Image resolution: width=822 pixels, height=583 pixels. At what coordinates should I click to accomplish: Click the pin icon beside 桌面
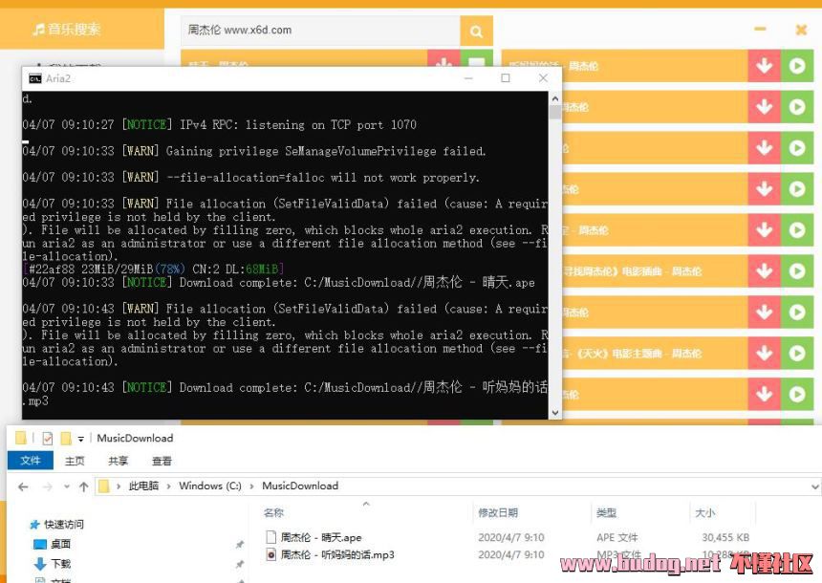[x=240, y=545]
